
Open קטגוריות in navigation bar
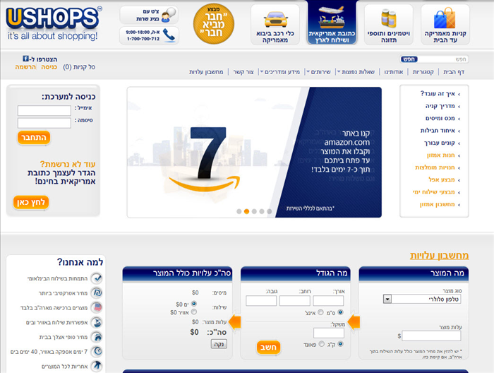click(x=423, y=72)
